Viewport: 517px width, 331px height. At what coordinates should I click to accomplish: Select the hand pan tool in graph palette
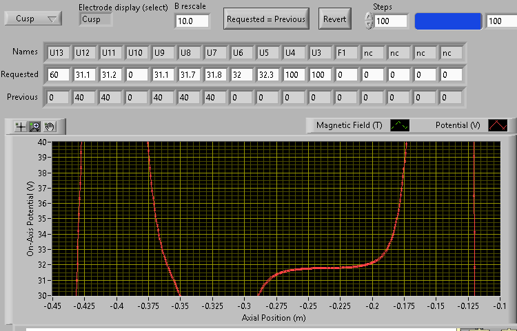point(48,126)
